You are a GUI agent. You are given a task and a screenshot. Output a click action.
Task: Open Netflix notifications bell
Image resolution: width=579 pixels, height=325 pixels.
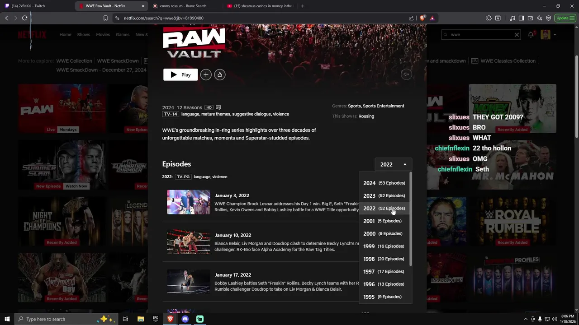coord(531,35)
